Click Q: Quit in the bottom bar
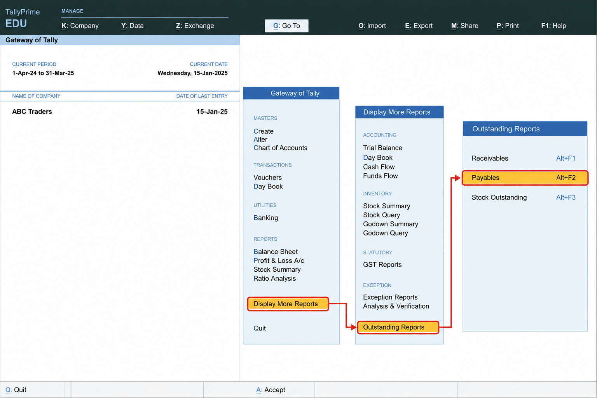The width and height of the screenshot is (597, 398). click(x=16, y=390)
